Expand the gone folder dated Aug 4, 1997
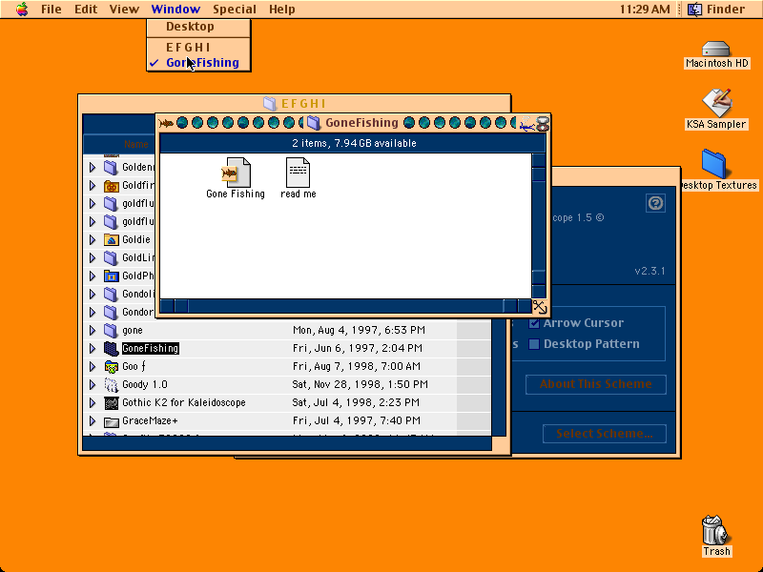The height and width of the screenshot is (572, 763). tap(93, 330)
